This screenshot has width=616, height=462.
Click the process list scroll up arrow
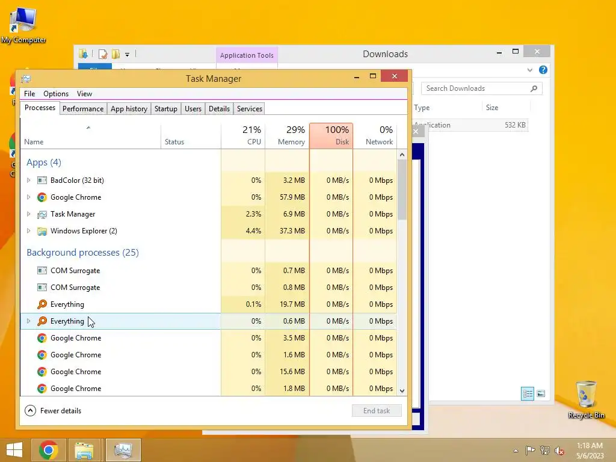click(x=402, y=155)
